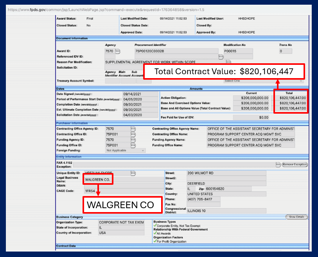Click the Trans No field
Viewport: 318px width, 257px height.
click(286, 51)
